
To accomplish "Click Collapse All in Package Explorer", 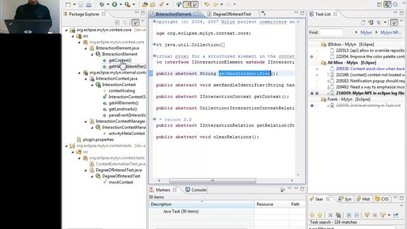I will pyautogui.click(x=117, y=23).
